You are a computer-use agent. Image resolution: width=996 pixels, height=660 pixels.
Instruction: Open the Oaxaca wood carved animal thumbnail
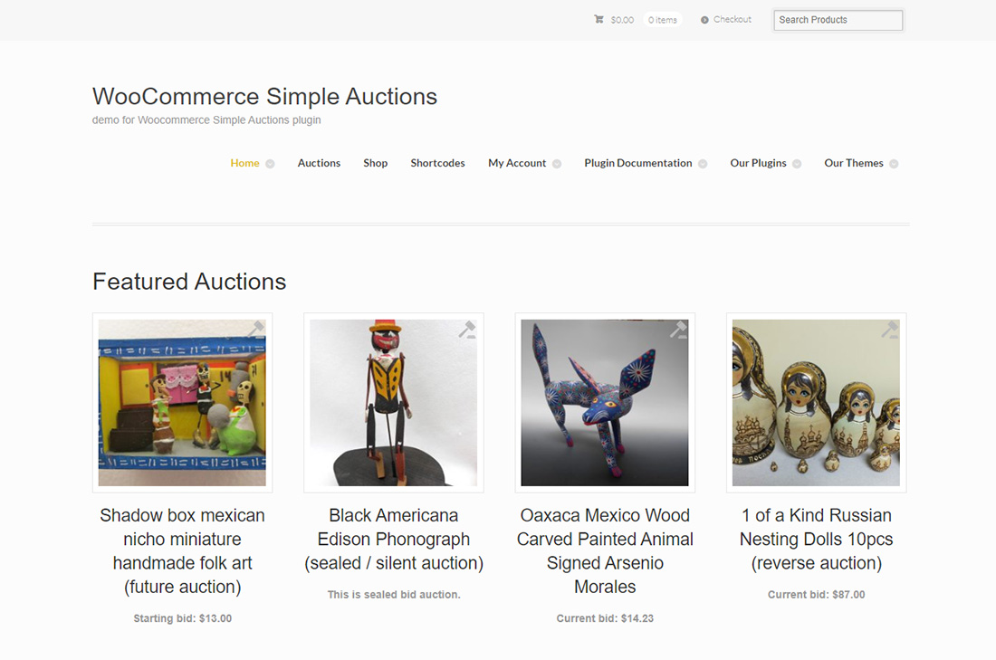[x=604, y=404]
